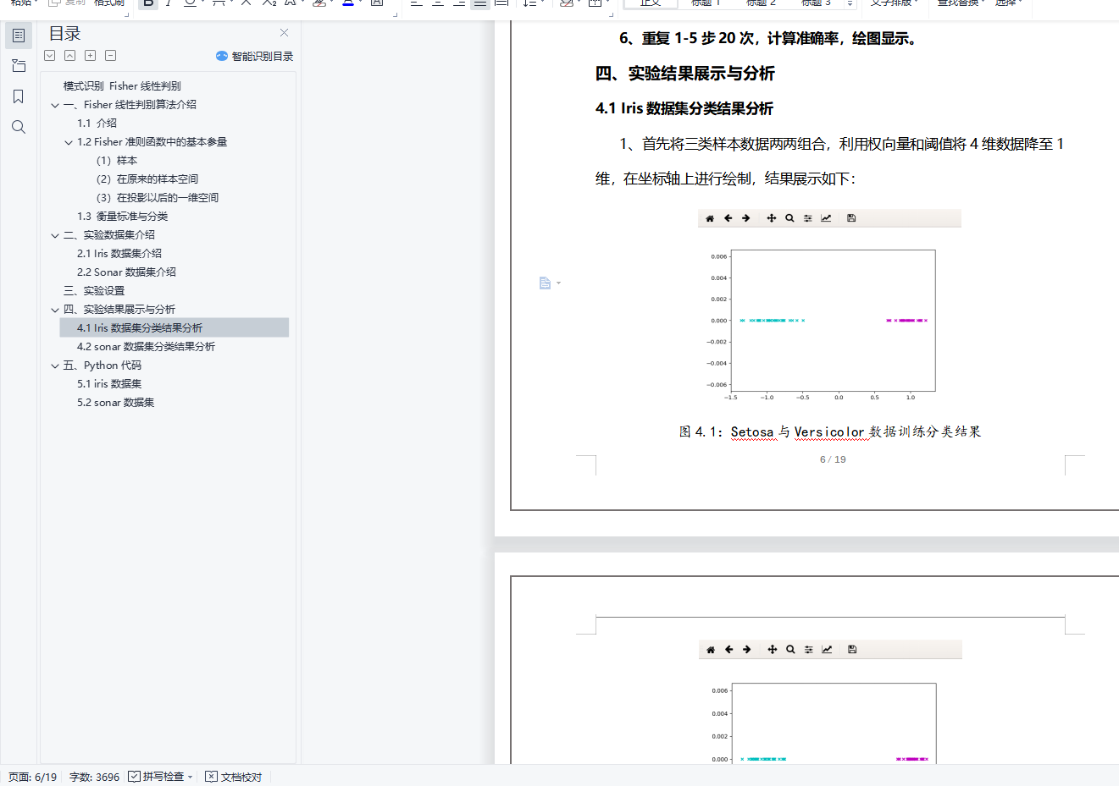The width and height of the screenshot is (1119, 786).
Task: Click the plus box icon in outline panel
Action: [x=91, y=56]
